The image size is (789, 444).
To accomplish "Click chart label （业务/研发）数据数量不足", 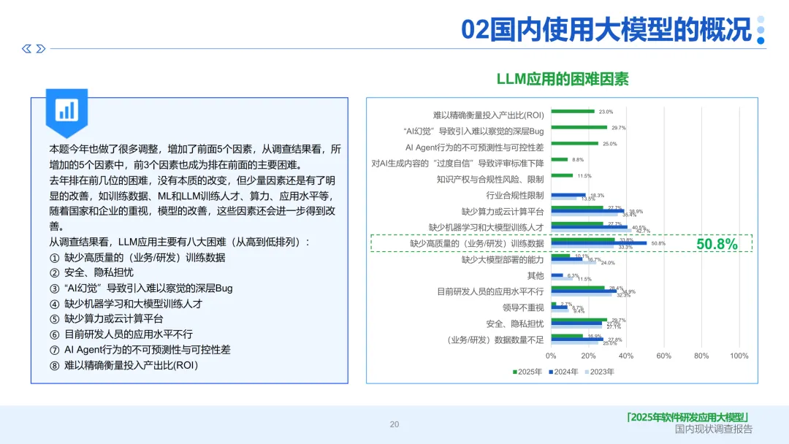I will 495,340.
